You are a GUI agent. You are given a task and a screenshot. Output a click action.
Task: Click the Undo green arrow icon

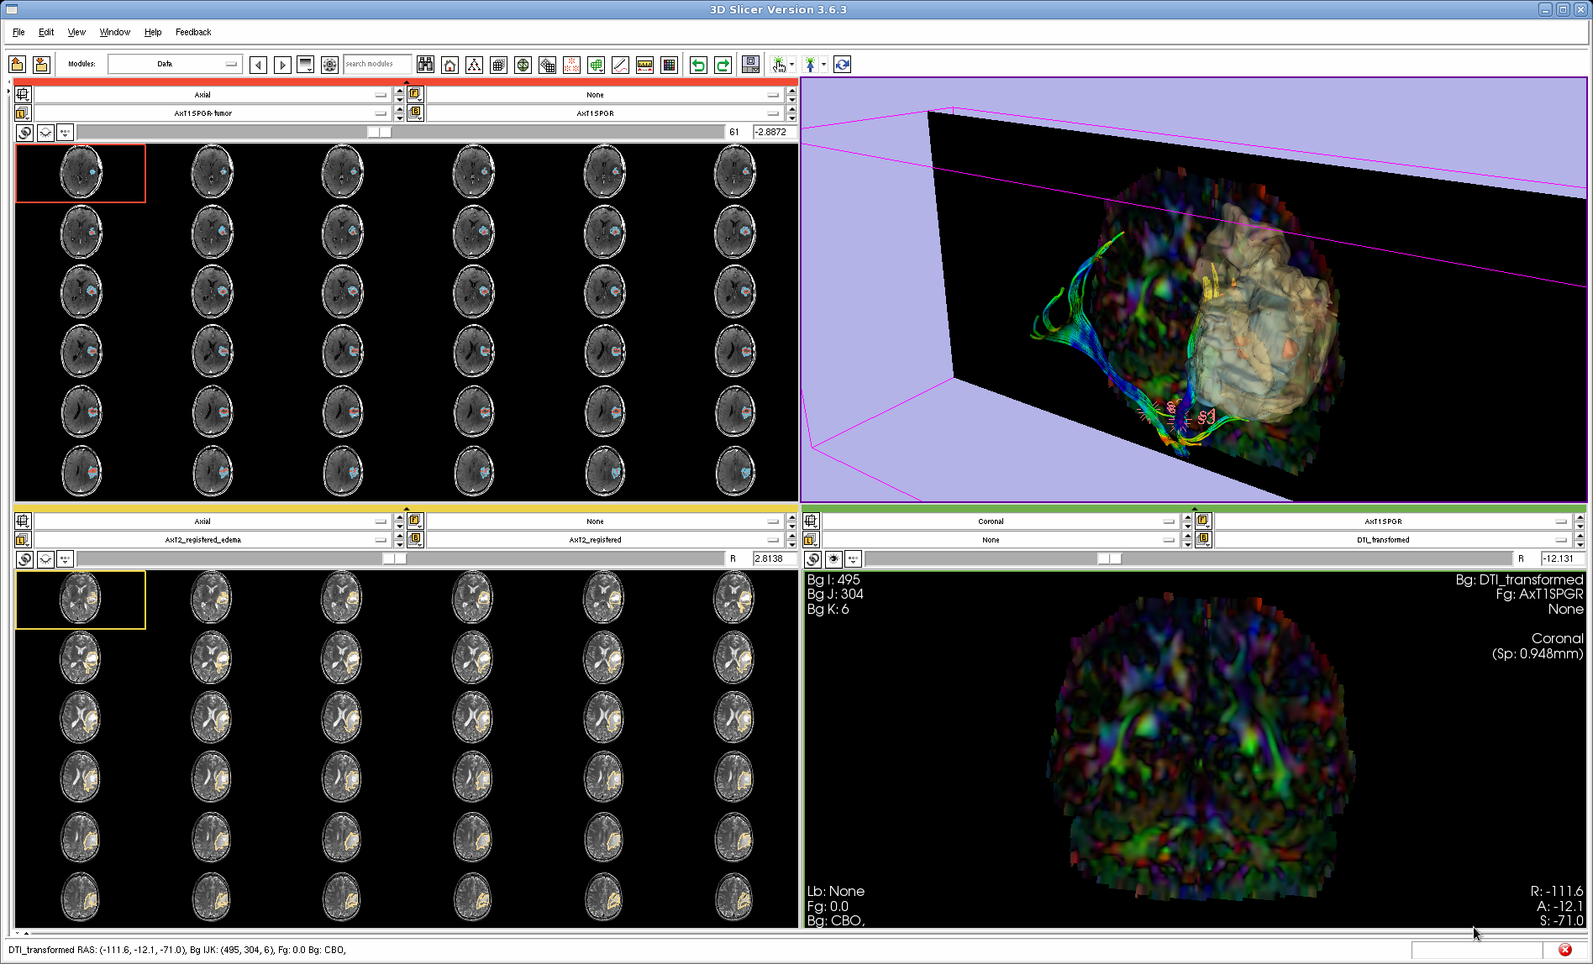tap(697, 65)
